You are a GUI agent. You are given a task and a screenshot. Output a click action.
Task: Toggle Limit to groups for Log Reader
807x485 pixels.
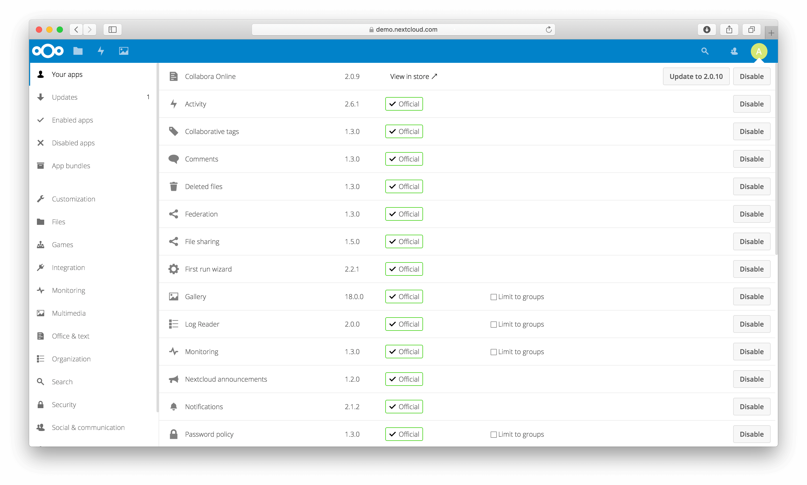493,324
